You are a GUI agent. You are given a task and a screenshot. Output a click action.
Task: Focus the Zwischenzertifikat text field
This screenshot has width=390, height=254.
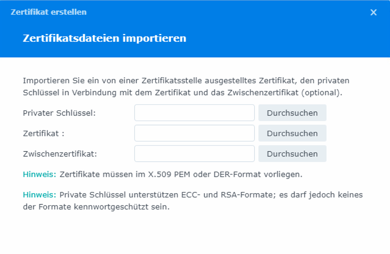194,154
